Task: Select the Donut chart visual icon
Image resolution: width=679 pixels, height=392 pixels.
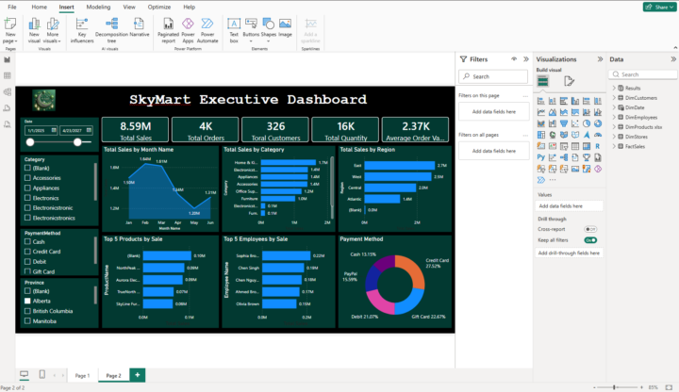Action: tap(598, 123)
